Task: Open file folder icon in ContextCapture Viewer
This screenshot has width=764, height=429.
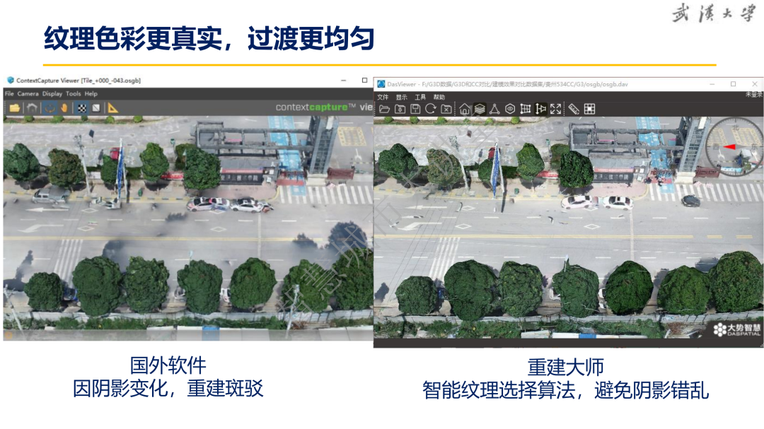Action: [x=15, y=107]
